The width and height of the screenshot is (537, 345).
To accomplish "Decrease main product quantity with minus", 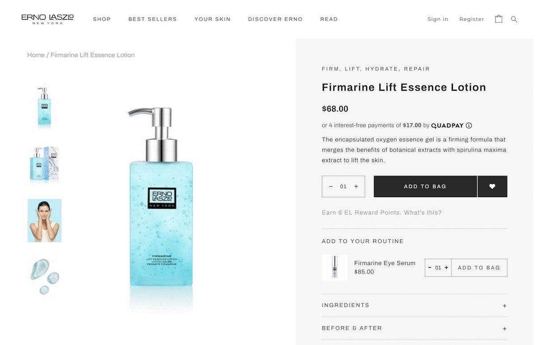I will [331, 186].
